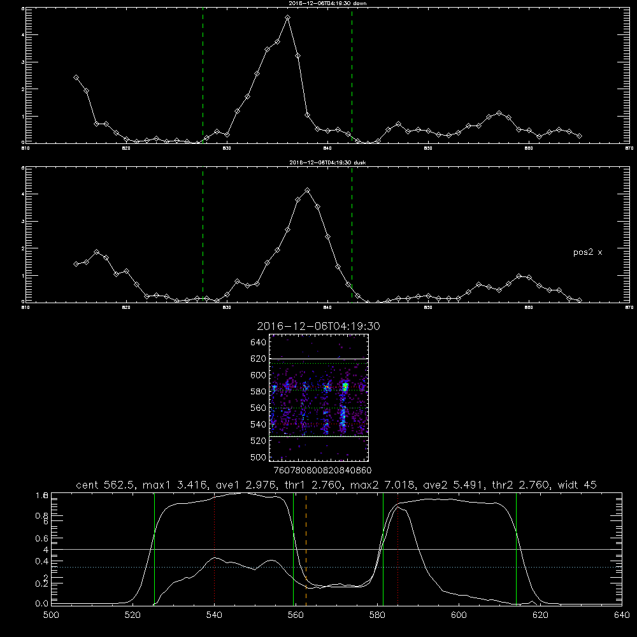Click the first green vertical line near 525 in the bottom plot

click(x=154, y=548)
